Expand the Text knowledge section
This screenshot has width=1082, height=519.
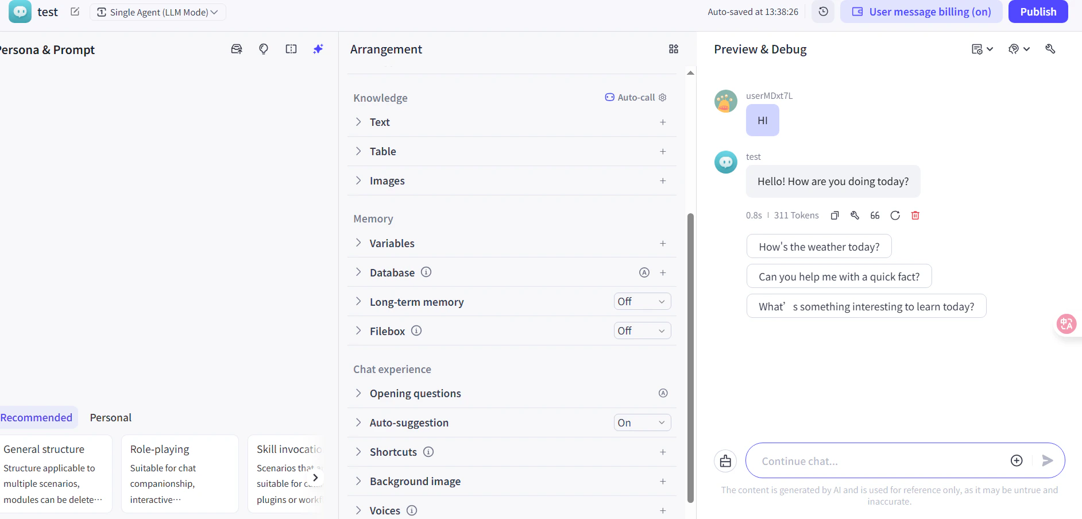click(358, 122)
